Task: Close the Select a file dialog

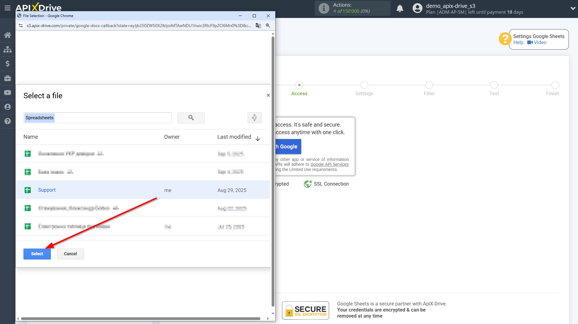Action: click(x=268, y=95)
